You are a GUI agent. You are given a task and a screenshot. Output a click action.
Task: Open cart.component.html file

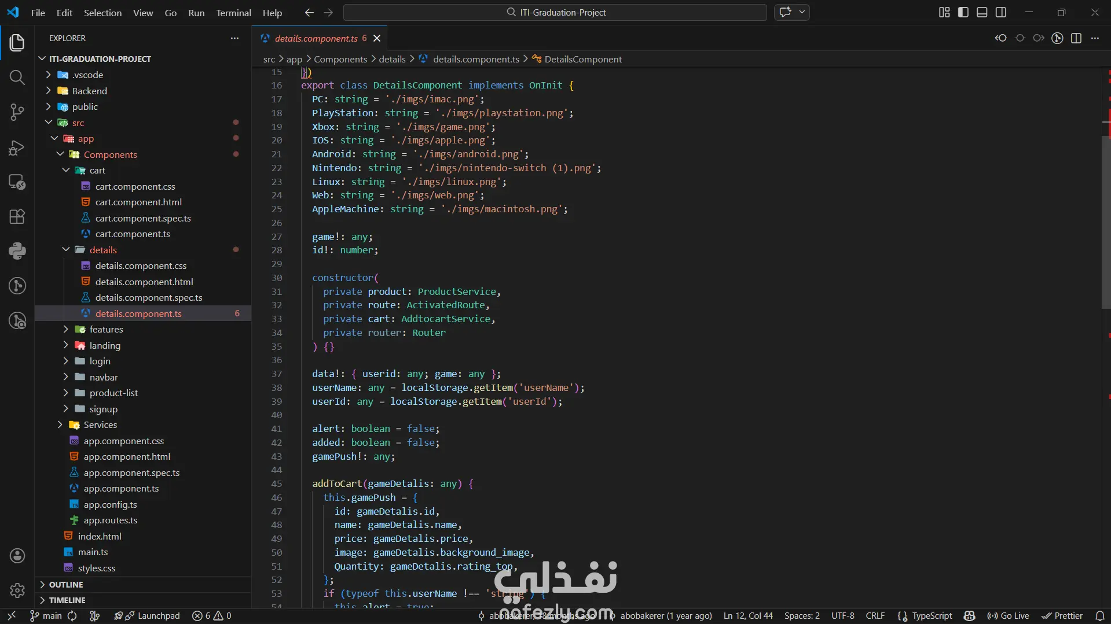click(138, 202)
